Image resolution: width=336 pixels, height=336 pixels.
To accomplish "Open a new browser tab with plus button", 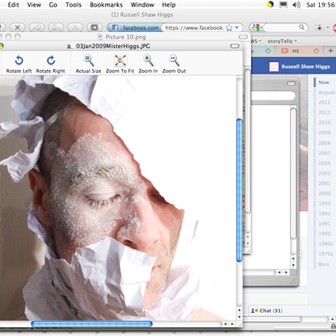I will (x=330, y=50).
